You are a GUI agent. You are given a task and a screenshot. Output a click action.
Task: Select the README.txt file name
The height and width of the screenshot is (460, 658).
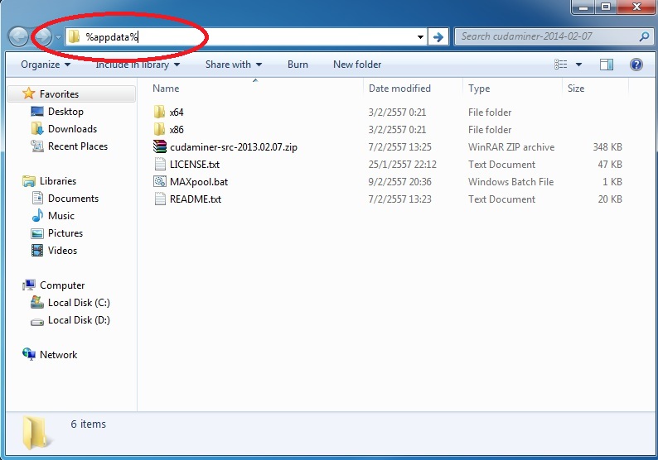195,199
